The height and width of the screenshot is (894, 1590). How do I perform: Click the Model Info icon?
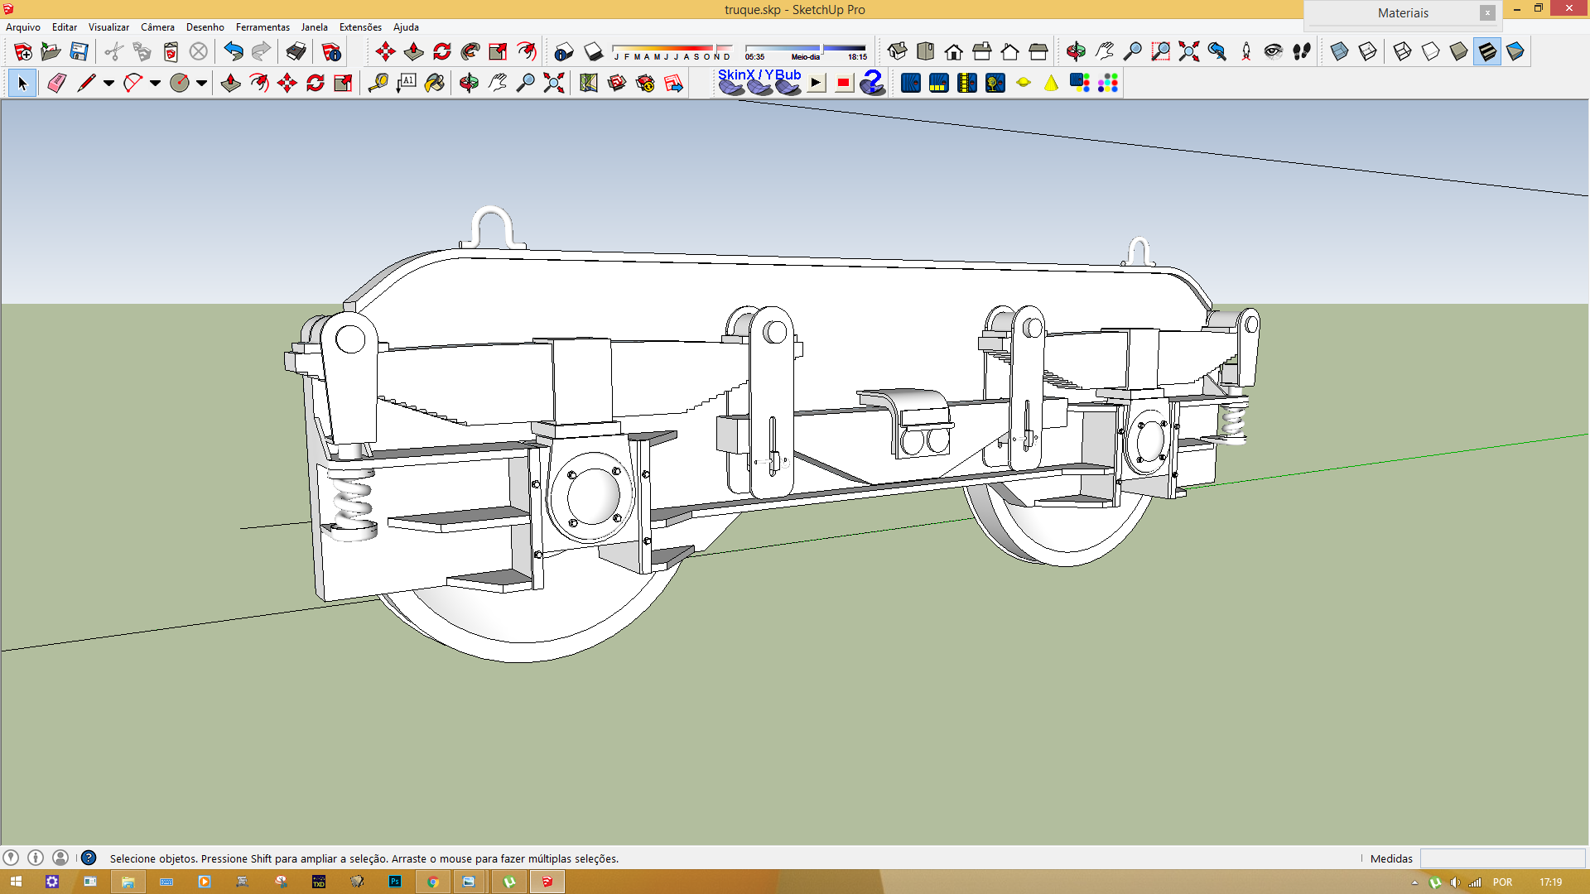pyautogui.click(x=331, y=51)
